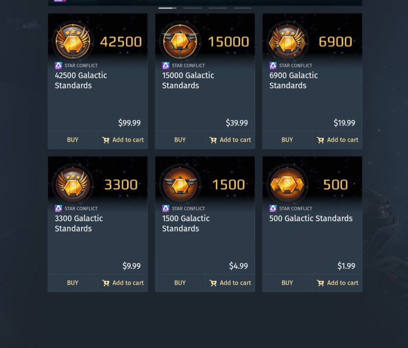
Task: Select the fourth carousel page indicator
Action: click(x=242, y=8)
